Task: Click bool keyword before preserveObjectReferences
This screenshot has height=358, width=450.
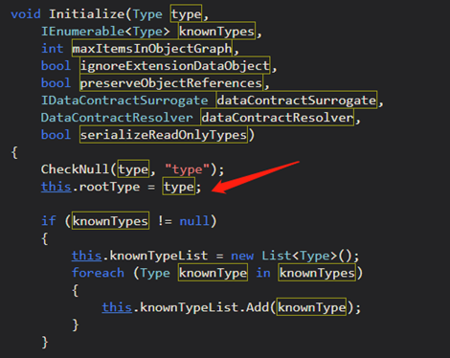Action: (56, 83)
